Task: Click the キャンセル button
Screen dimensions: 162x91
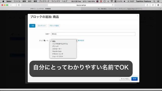Action: tap(125, 79)
